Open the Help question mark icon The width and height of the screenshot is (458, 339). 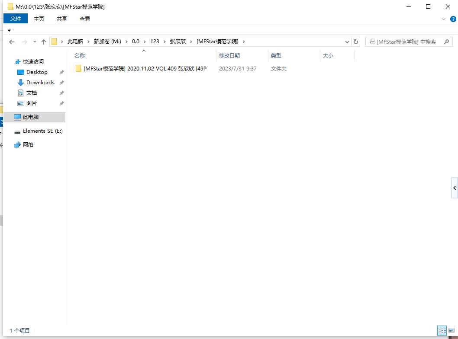click(x=453, y=19)
